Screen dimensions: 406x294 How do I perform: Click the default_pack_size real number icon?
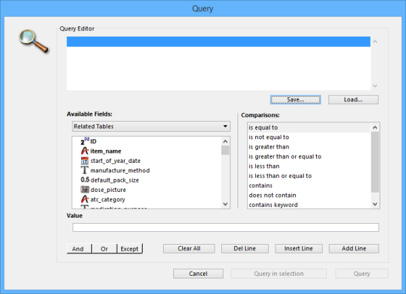tap(85, 180)
